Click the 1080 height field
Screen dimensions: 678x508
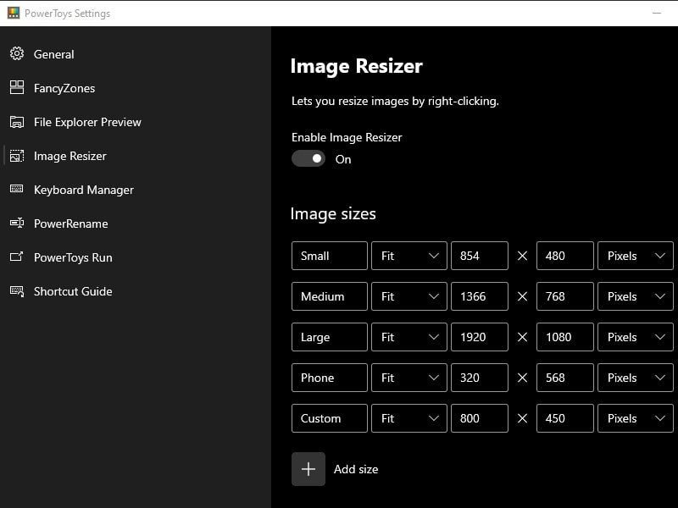coord(565,337)
